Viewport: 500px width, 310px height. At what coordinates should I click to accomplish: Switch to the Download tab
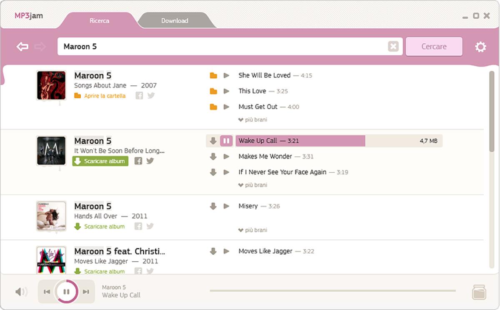click(x=175, y=20)
